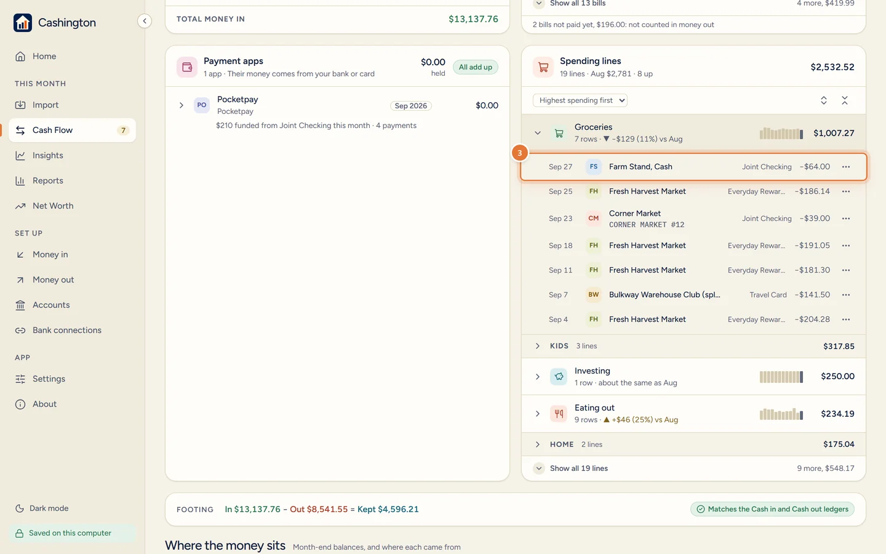Click the Payment apps wallet icon
The width and height of the screenshot is (886, 554).
click(187, 67)
